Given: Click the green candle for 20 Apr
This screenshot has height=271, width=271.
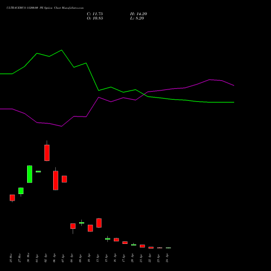Looking at the screenshot, I should pos(134,245).
